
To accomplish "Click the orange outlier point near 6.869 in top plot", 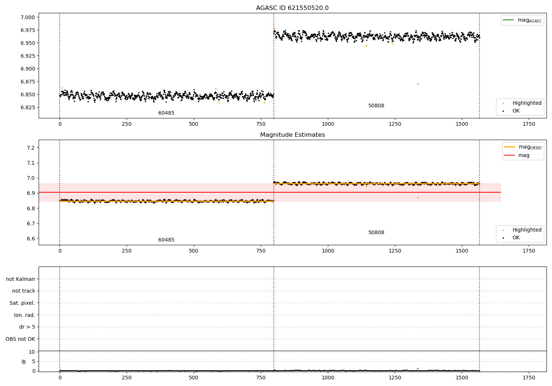I will [418, 85].
